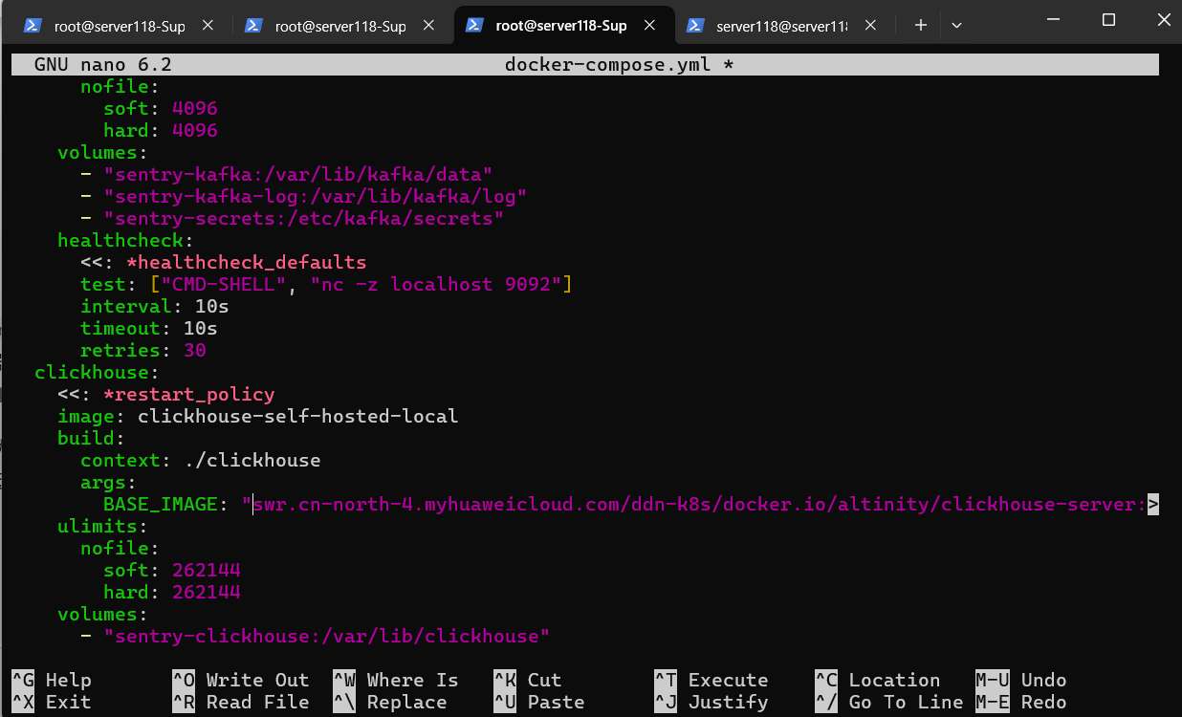1182x717 pixels.
Task: Click the M-U Undo shortcut
Action: 1020,680
